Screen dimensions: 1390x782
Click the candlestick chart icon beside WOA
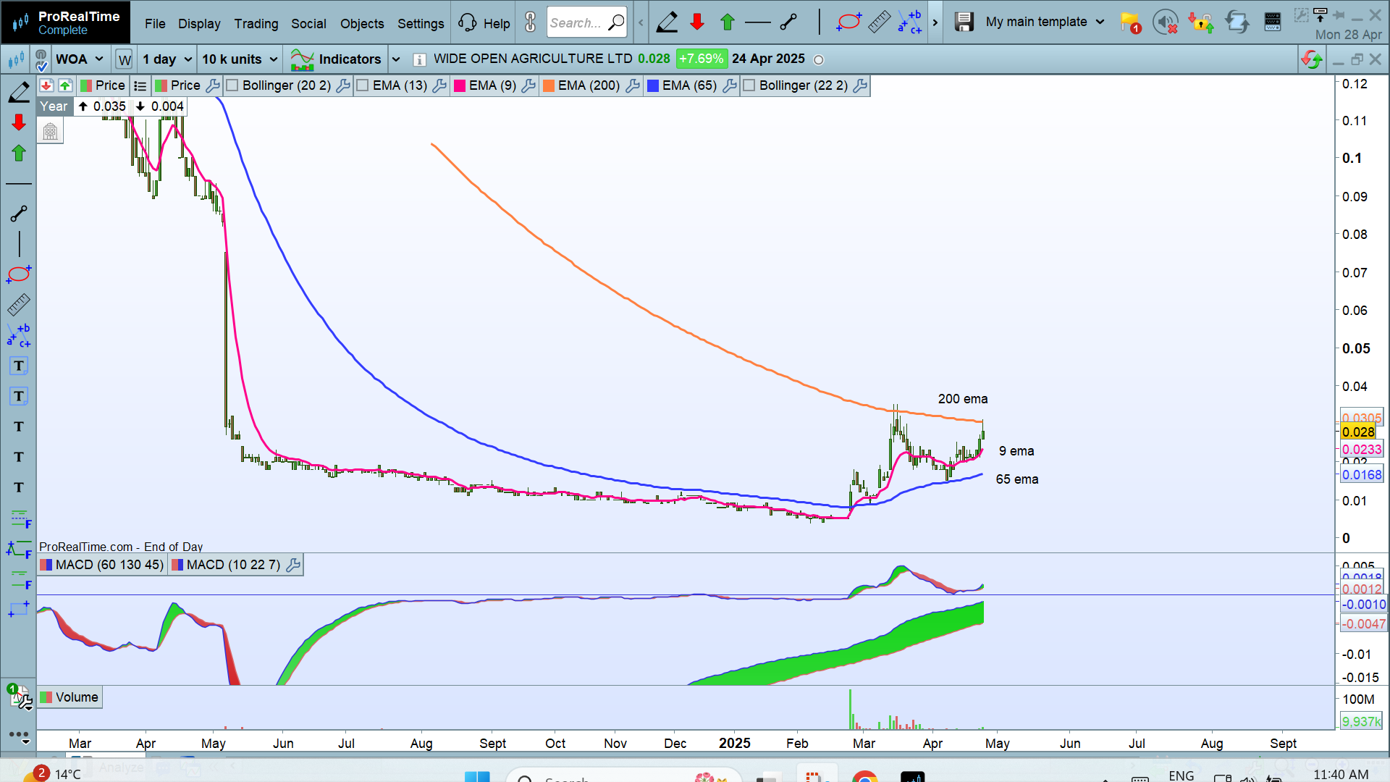point(17,59)
